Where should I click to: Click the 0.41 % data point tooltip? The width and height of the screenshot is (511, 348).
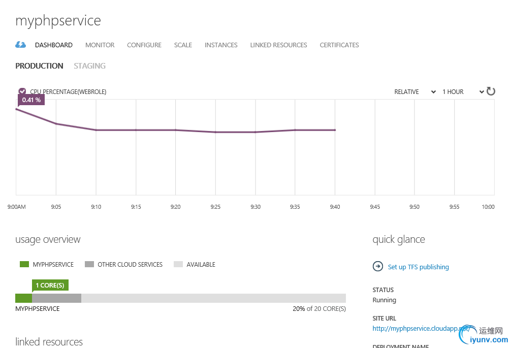(x=31, y=100)
